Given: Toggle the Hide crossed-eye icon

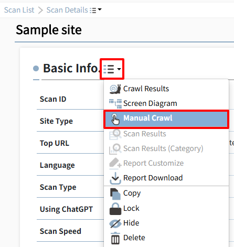Looking at the screenshot, I should [x=115, y=223].
